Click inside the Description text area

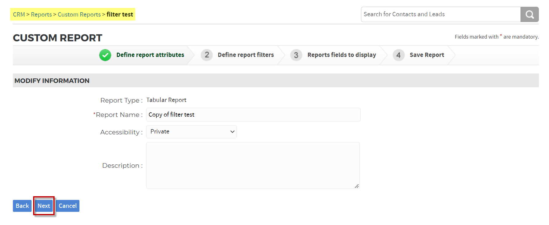click(x=253, y=165)
